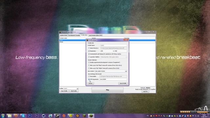Image resolution: width=210 pixels, height=118 pixels.
Task: Open the green-yellow ball taskbar icon
Action: [x=71, y=116]
